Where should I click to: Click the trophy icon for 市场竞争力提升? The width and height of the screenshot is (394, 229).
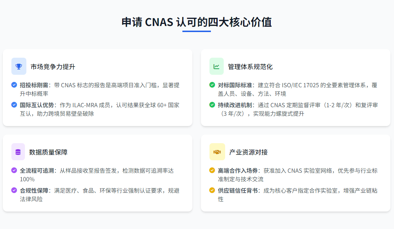pyautogui.click(x=19, y=66)
